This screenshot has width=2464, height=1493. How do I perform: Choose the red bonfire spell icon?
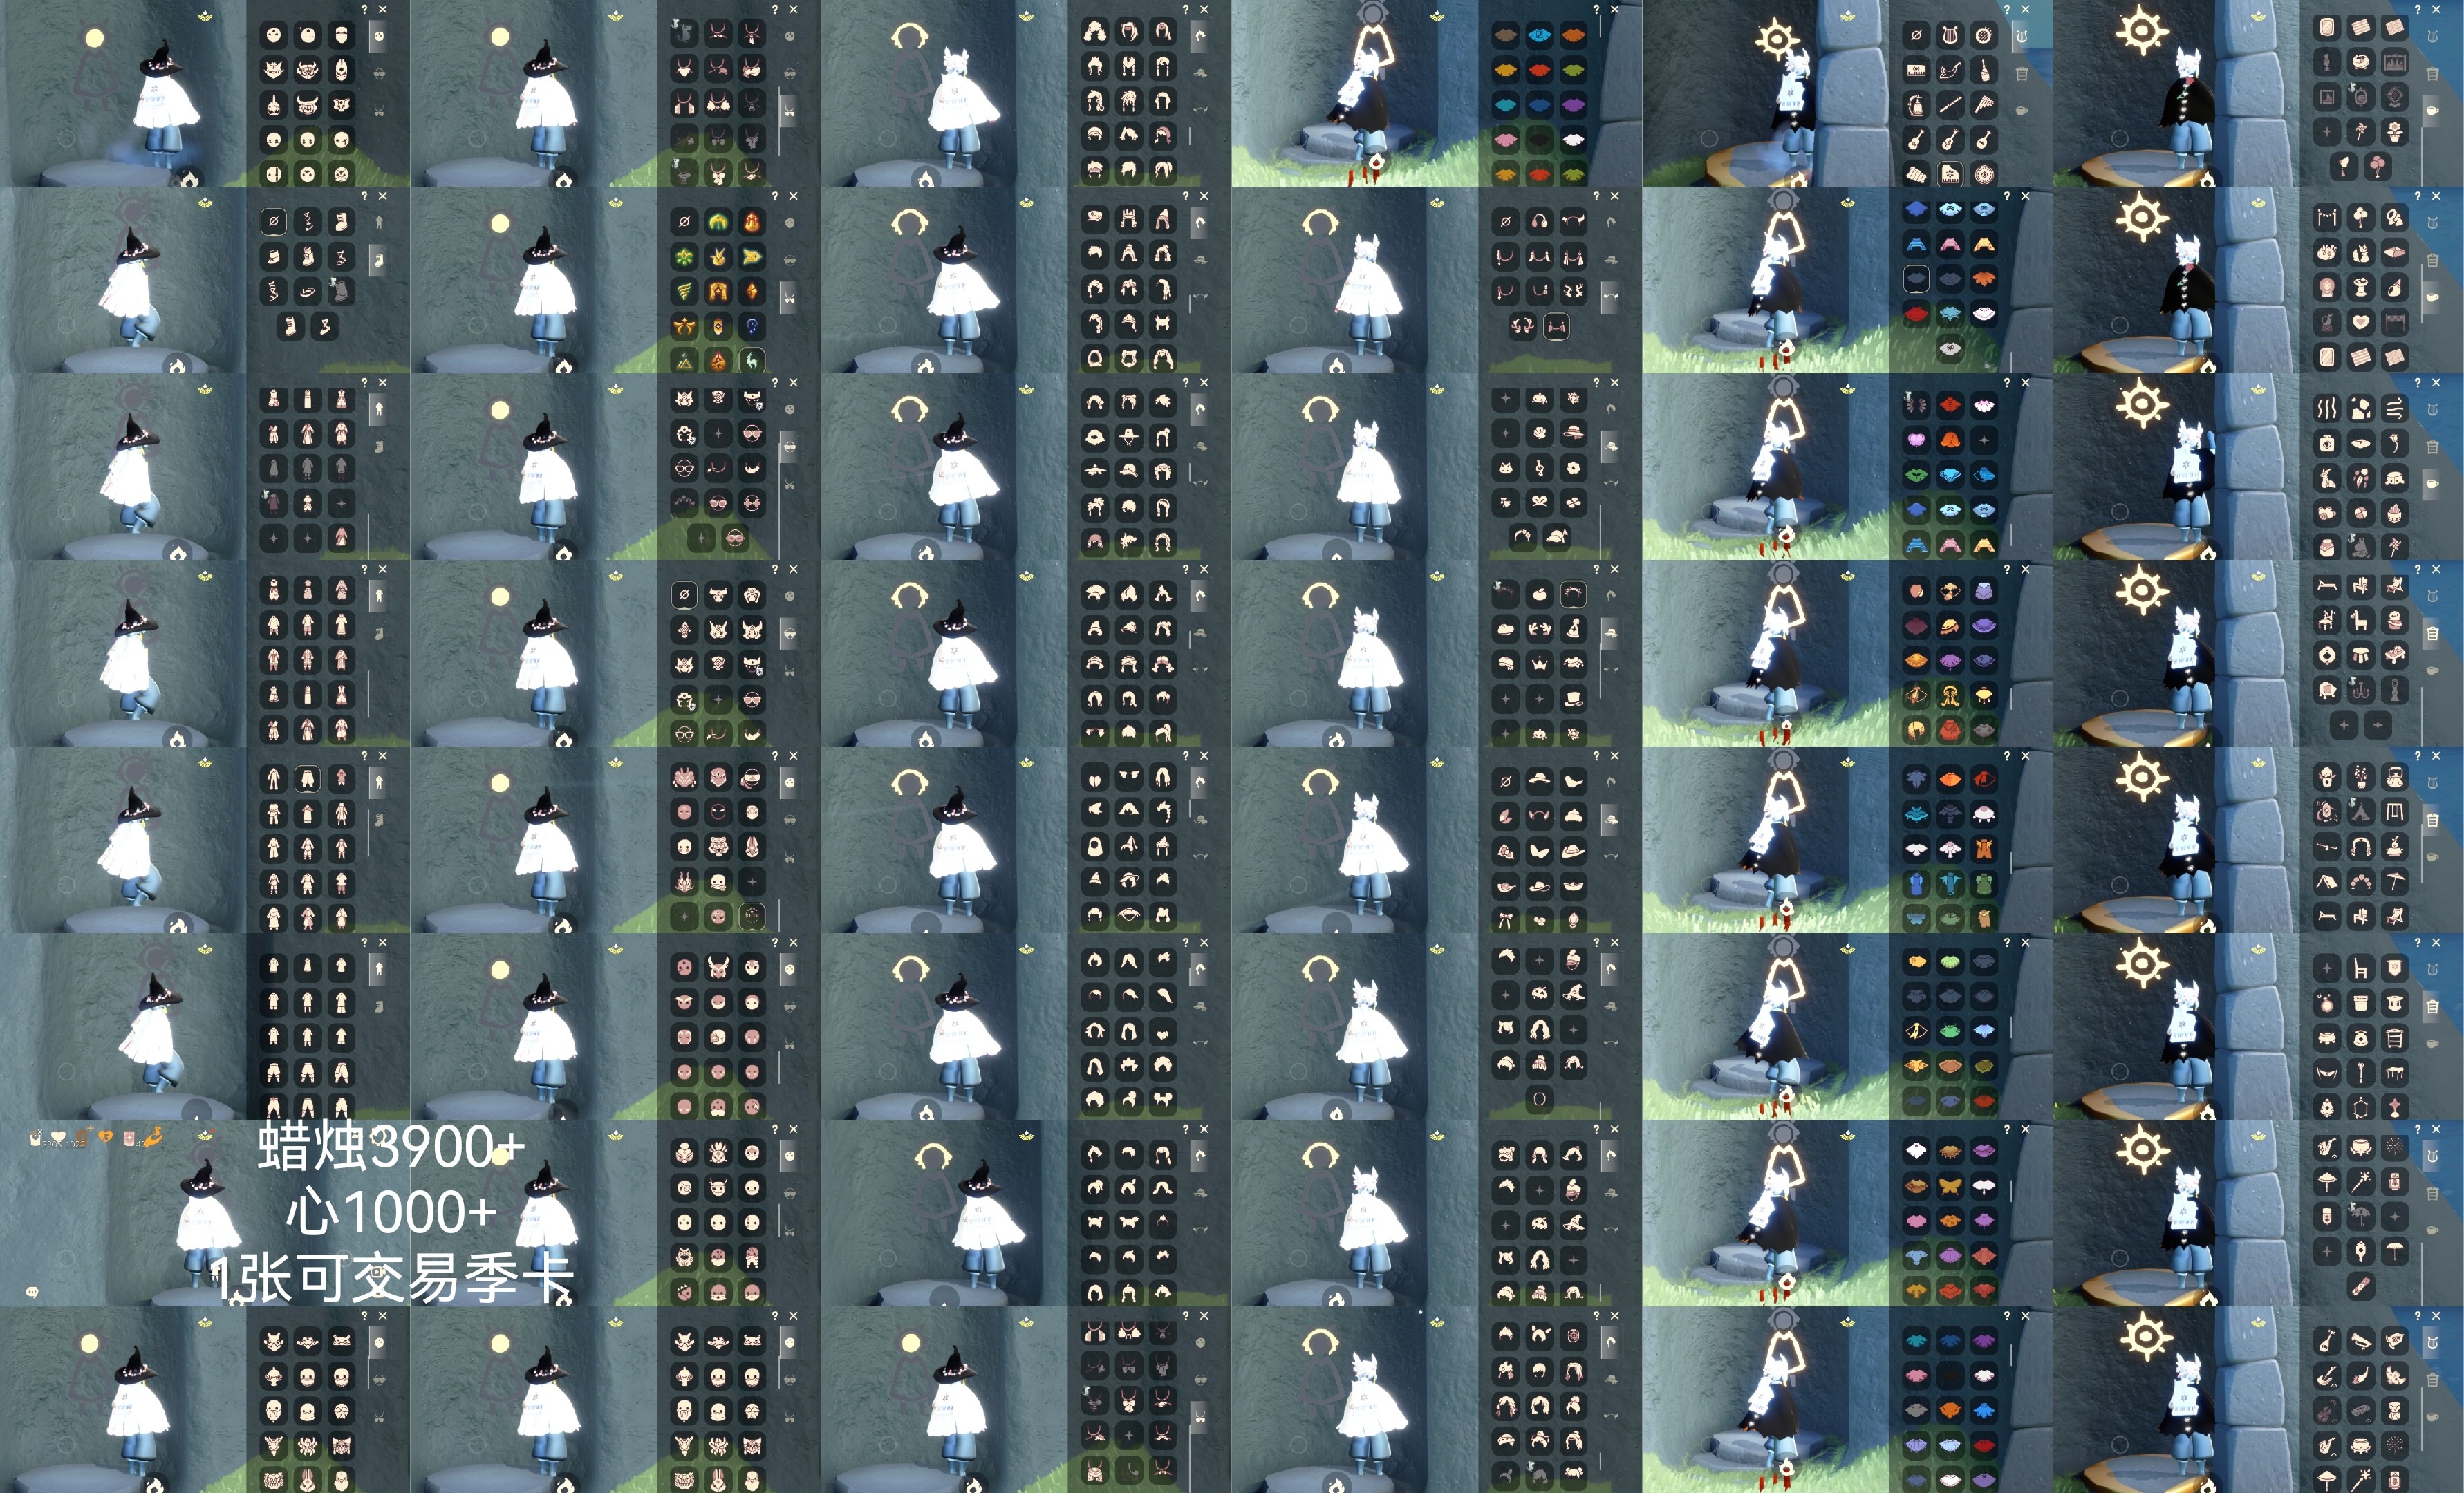pos(752,222)
